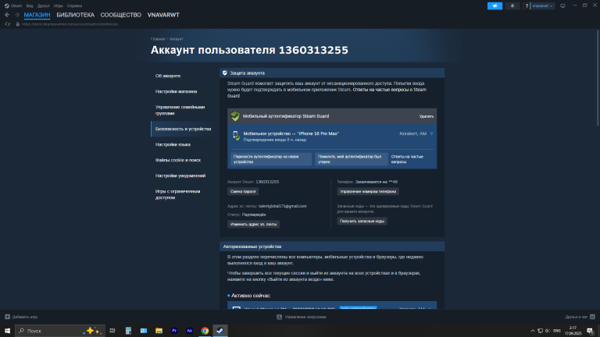Click the Смена пароля button

(x=243, y=191)
